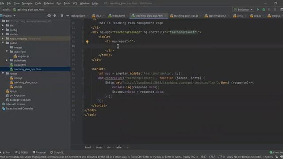
Task: Open the bin/www run configuration dropdown
Action: click(243, 10)
